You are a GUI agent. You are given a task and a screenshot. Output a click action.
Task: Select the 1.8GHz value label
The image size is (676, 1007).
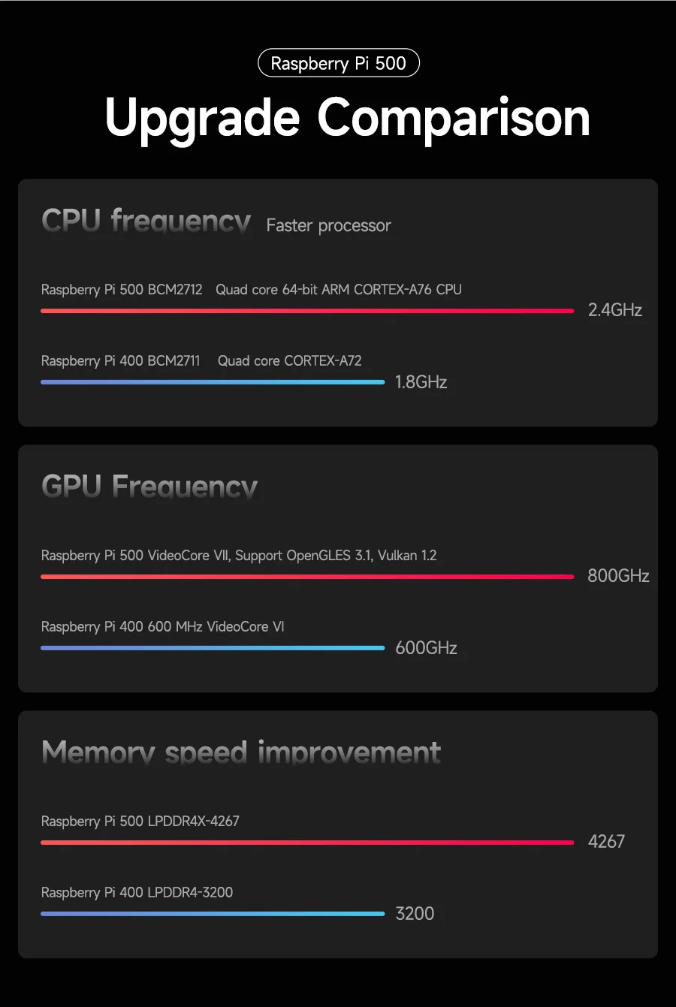click(421, 382)
